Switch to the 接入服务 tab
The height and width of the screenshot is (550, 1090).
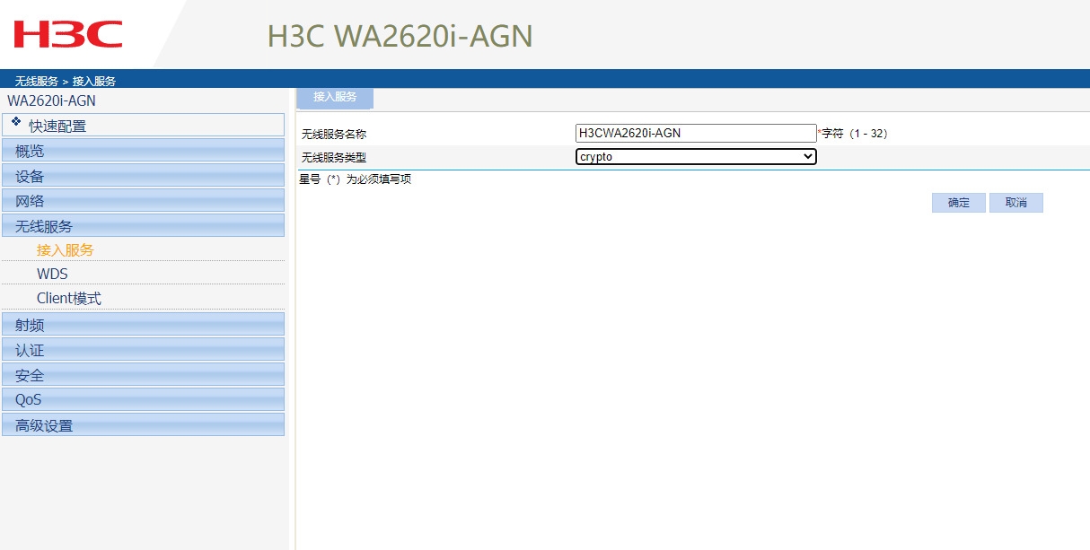tap(333, 98)
